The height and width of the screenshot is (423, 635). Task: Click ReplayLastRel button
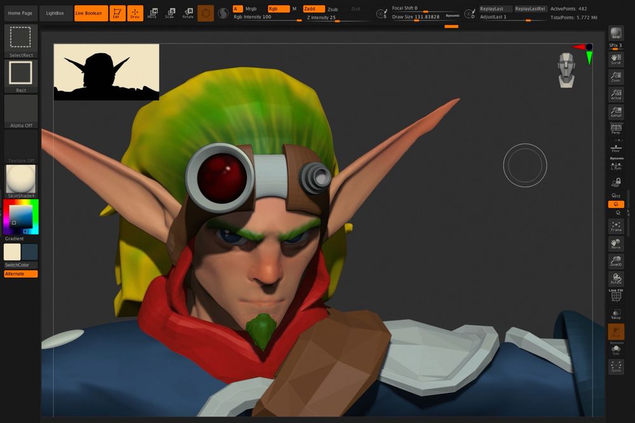coord(530,8)
